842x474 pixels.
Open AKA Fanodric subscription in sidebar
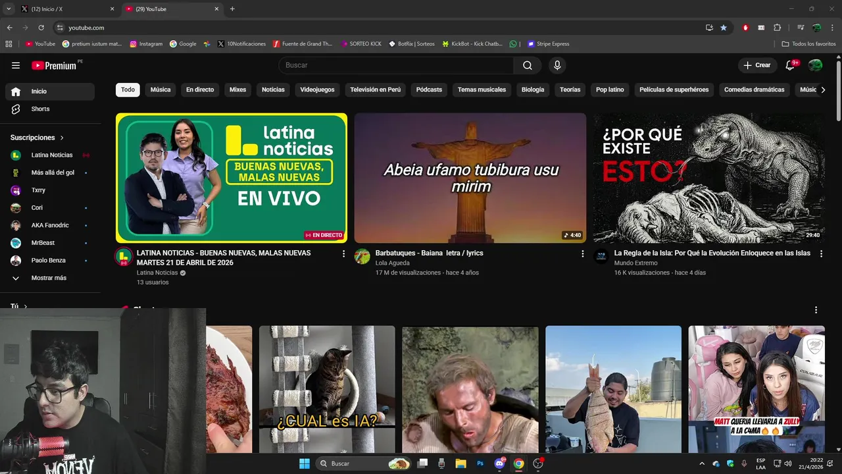tap(50, 225)
